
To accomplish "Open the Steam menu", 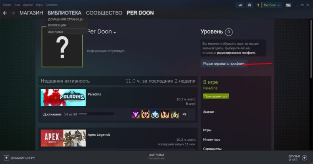I will point(7,5).
